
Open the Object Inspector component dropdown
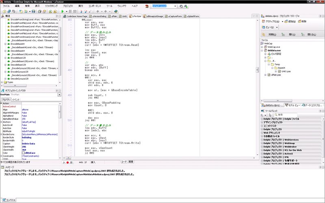(59, 95)
